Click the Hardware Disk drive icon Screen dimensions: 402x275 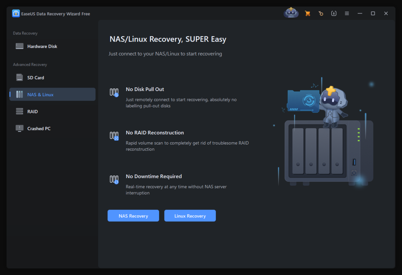point(20,46)
